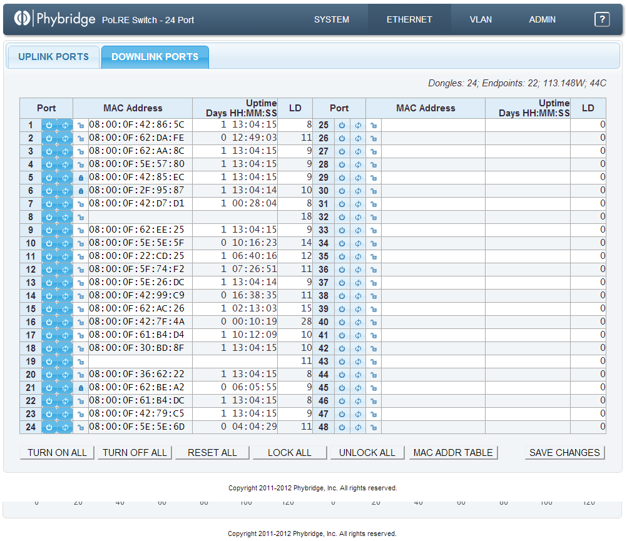The height and width of the screenshot is (541, 627).
Task: Switch to the Uplink Ports tab
Action: point(53,57)
